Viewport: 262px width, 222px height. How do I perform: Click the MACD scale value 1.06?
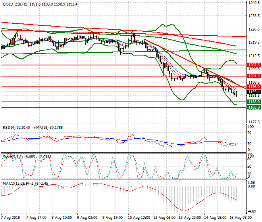tap(251, 183)
